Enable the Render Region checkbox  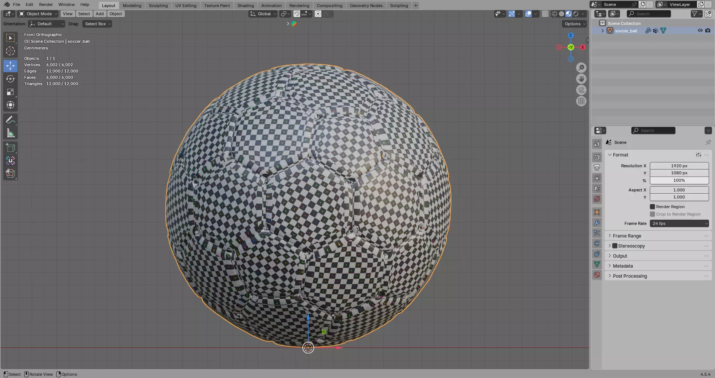652,207
